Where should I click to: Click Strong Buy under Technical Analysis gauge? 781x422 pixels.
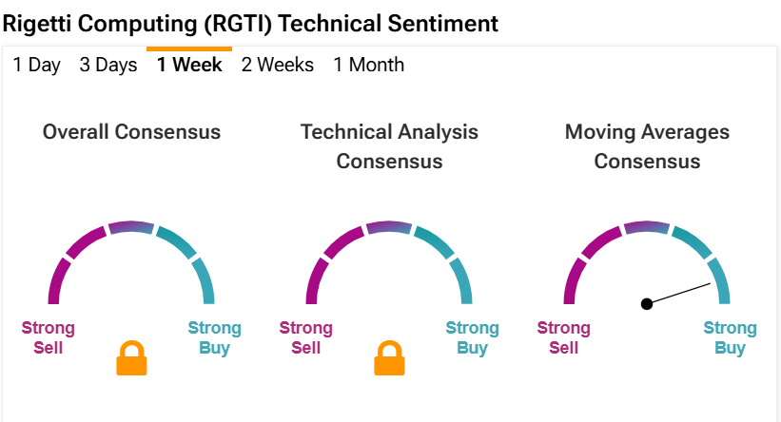point(472,337)
